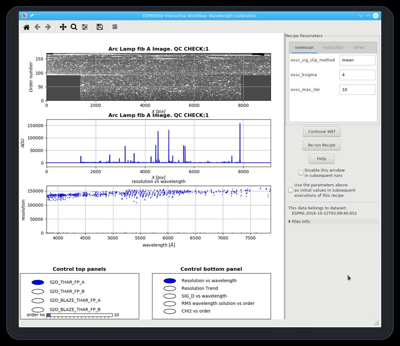Open Configure subplots sliders tool
Viewport: 400px width, 346px height.
85,27
